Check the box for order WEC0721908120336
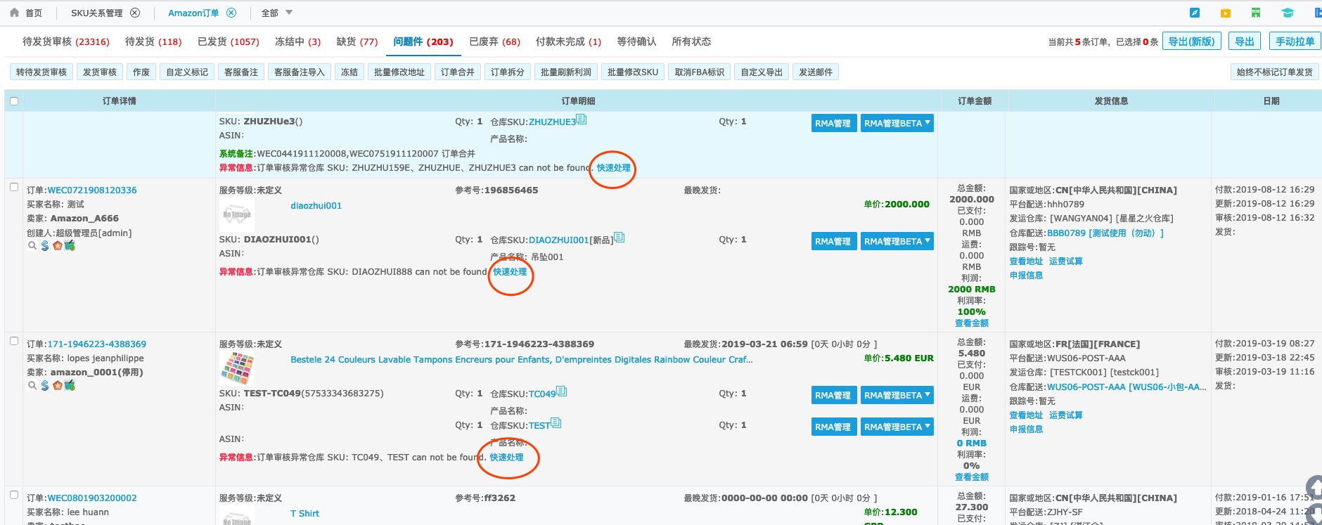The image size is (1322, 525). 14,187
